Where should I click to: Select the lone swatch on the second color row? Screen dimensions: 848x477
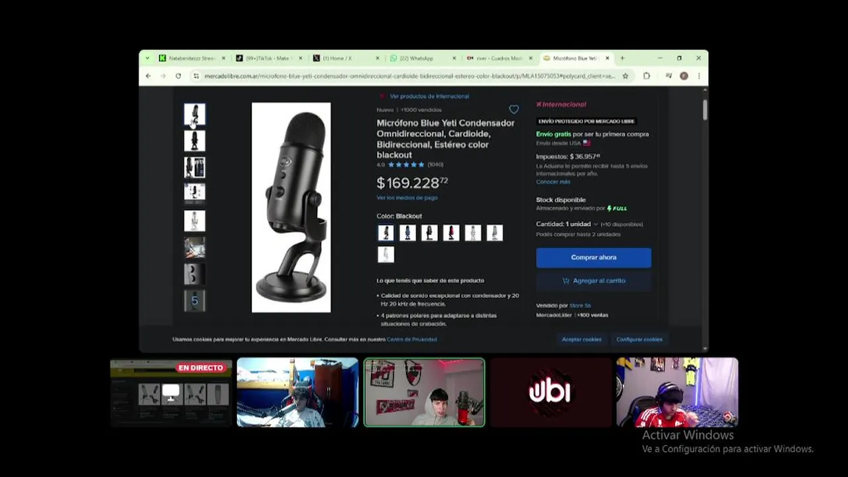click(386, 254)
